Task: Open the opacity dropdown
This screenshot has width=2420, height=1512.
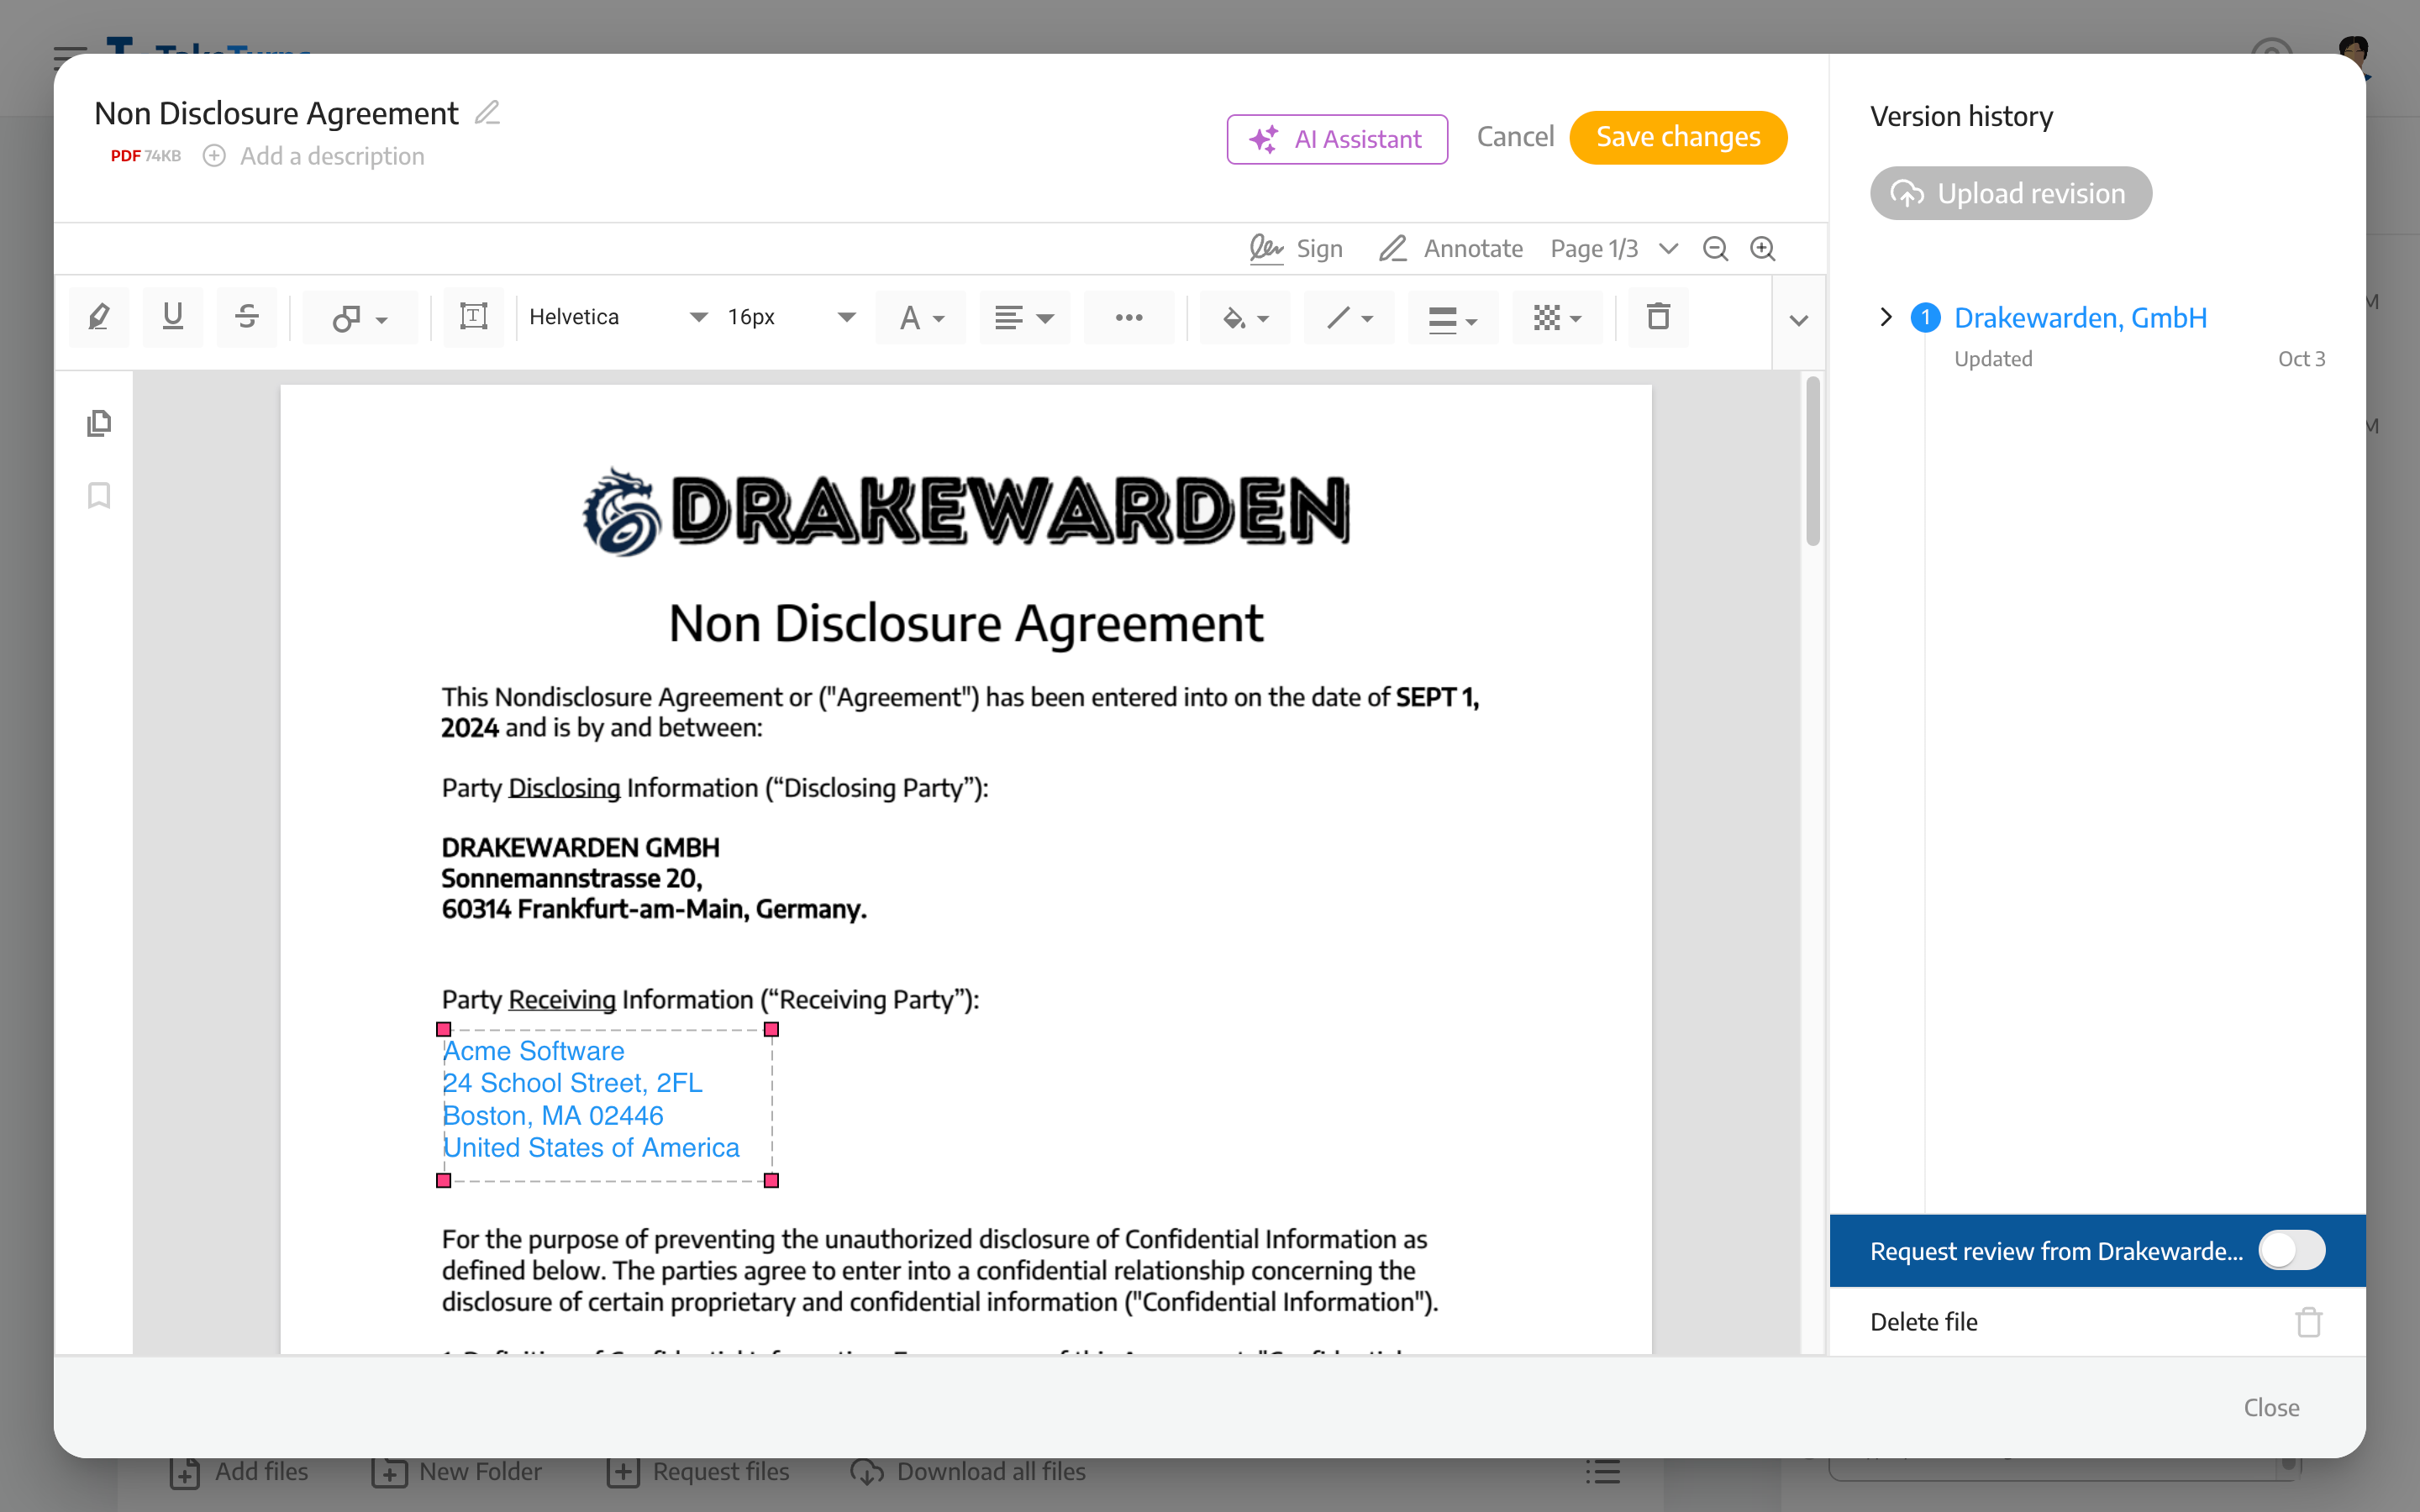Action: coord(1557,318)
